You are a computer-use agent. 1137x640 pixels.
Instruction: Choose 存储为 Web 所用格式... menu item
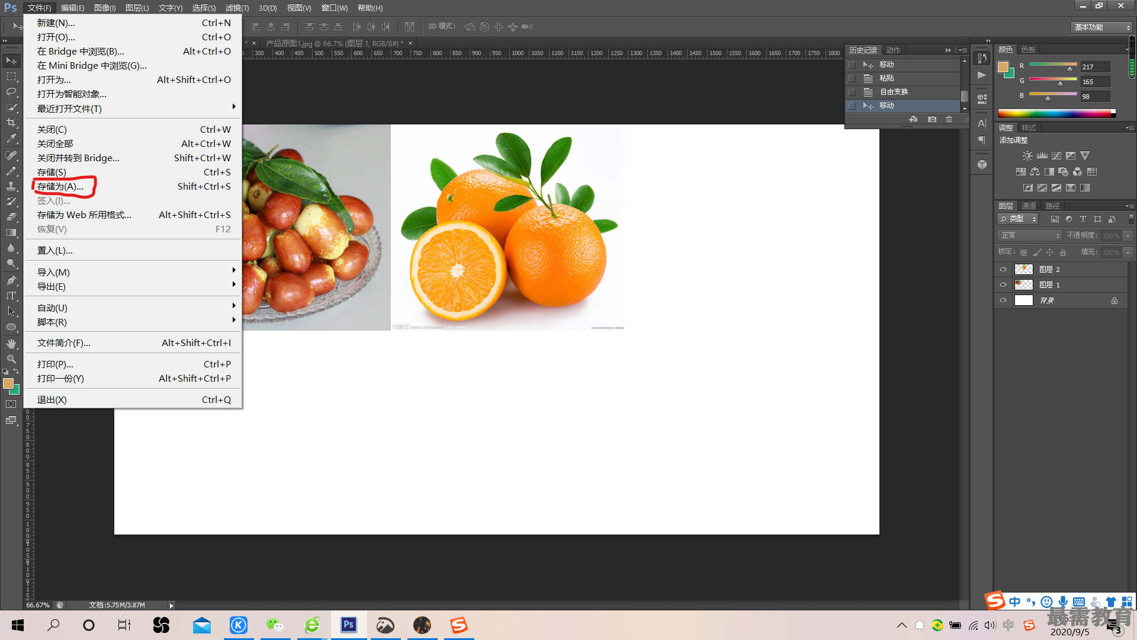133,215
